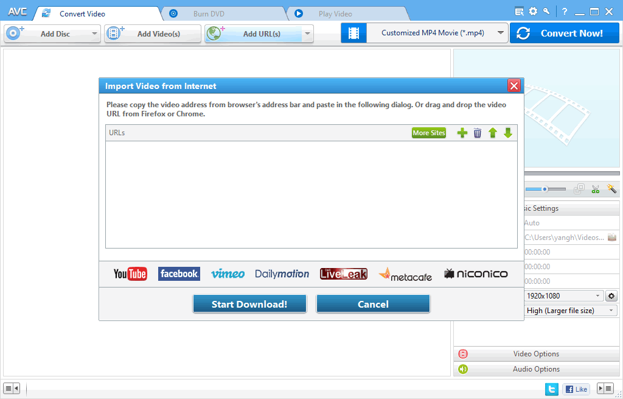Click the scissors clip video icon
The image size is (623, 399).
point(595,189)
